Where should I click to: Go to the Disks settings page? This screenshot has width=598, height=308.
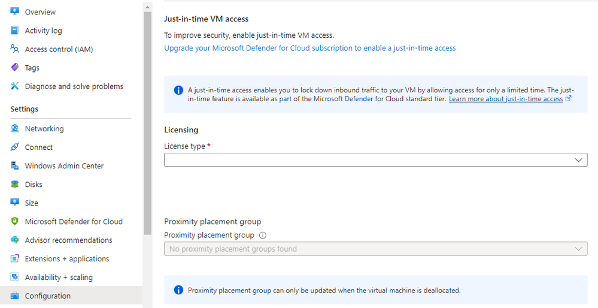coord(34,185)
